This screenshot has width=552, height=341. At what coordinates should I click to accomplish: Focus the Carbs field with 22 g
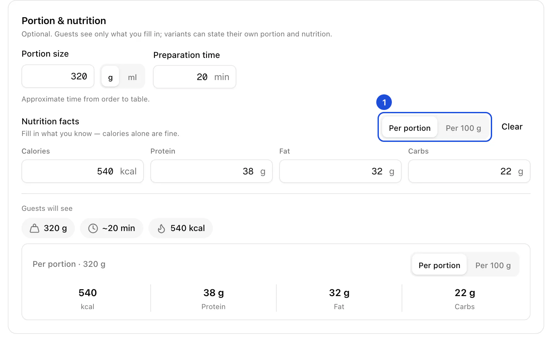pyautogui.click(x=469, y=171)
